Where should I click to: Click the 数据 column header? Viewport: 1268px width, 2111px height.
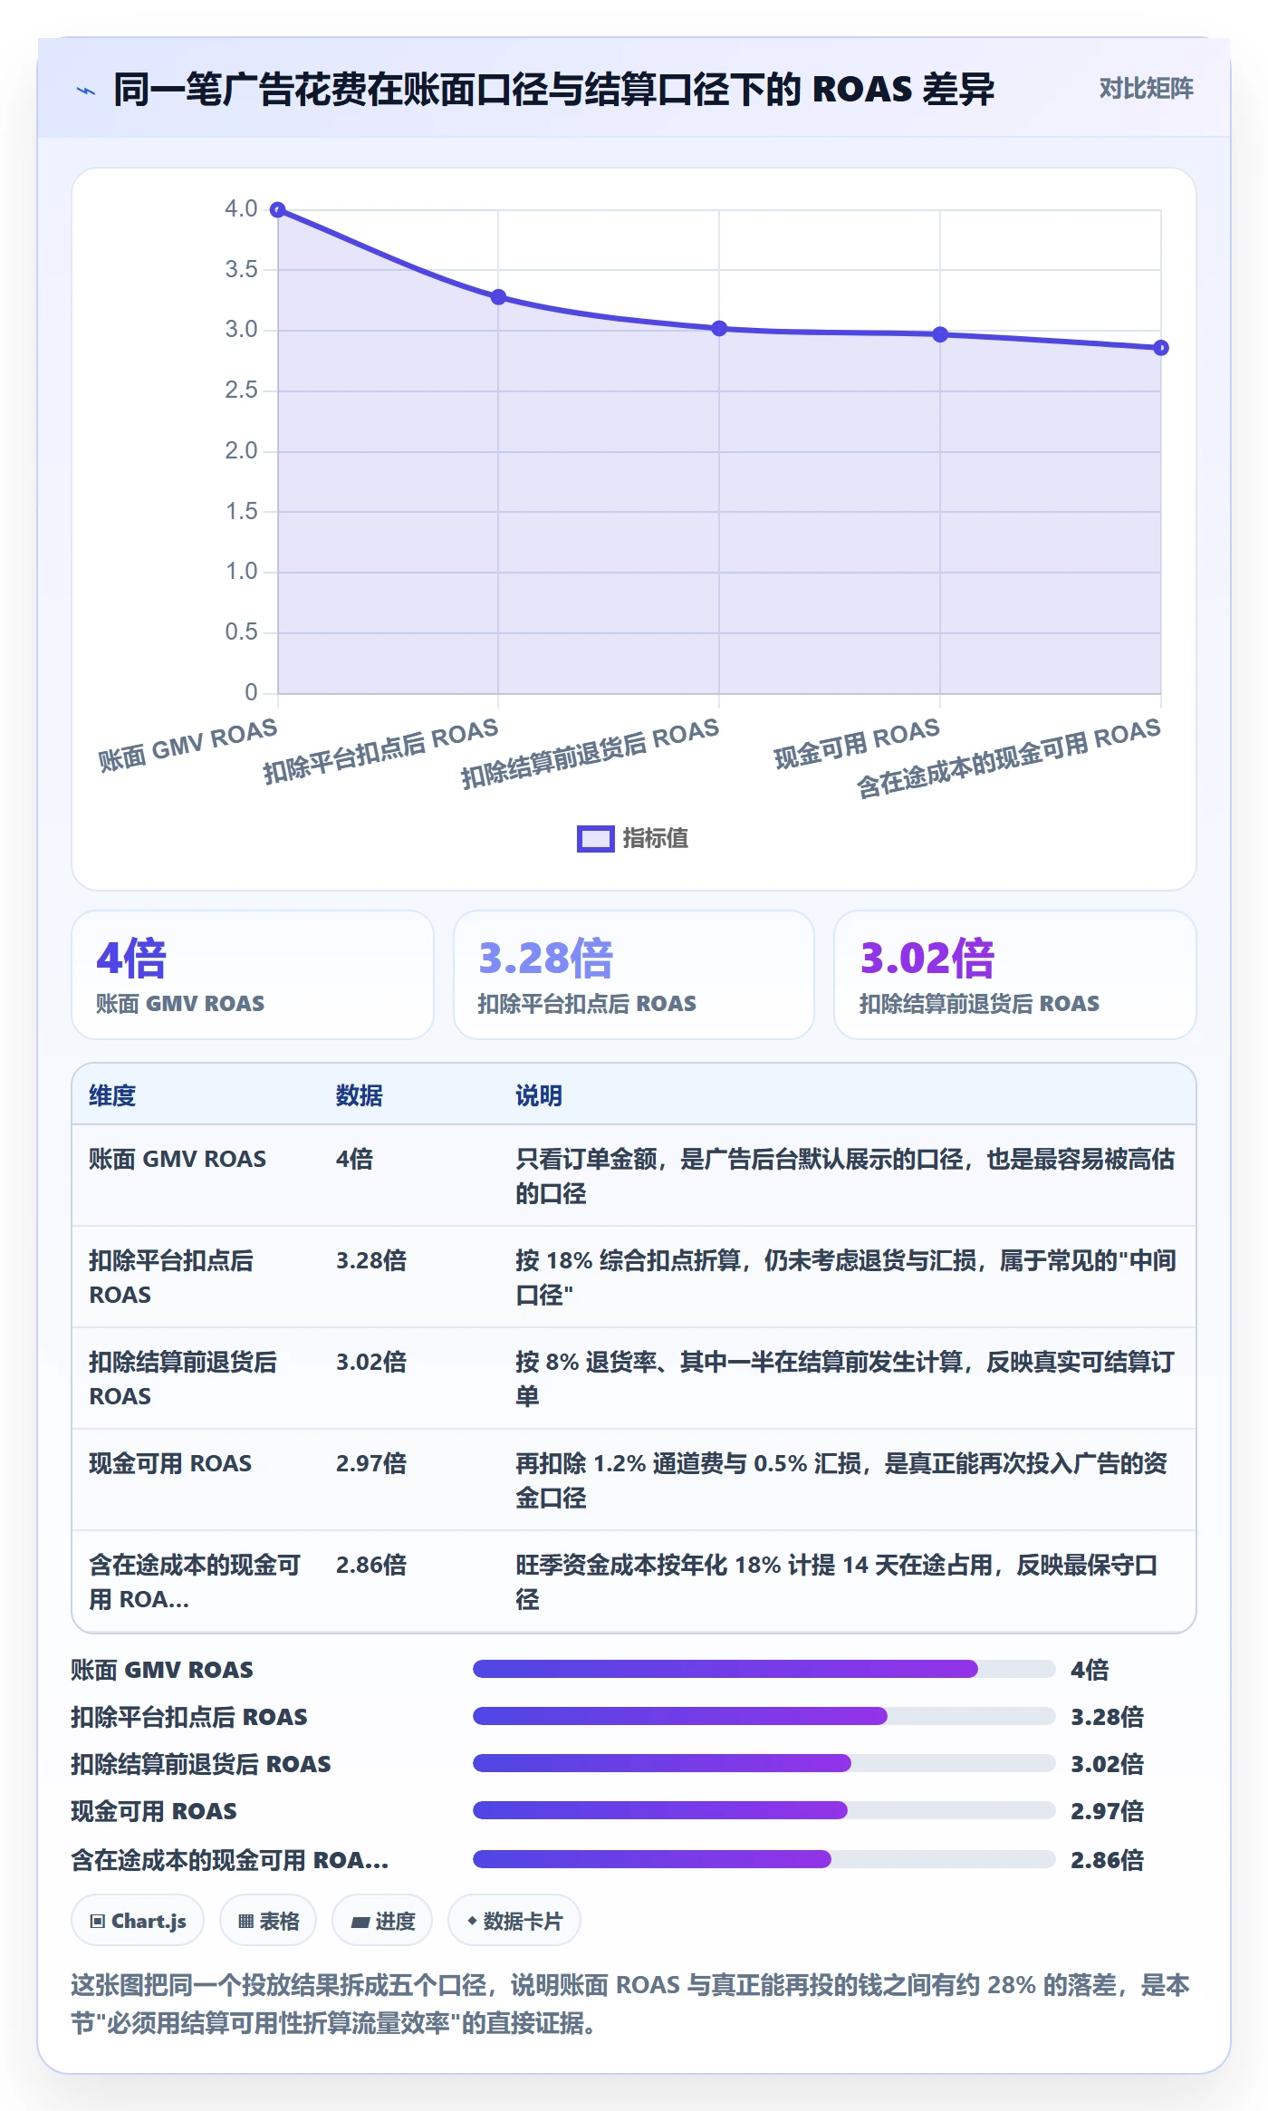tap(360, 1095)
